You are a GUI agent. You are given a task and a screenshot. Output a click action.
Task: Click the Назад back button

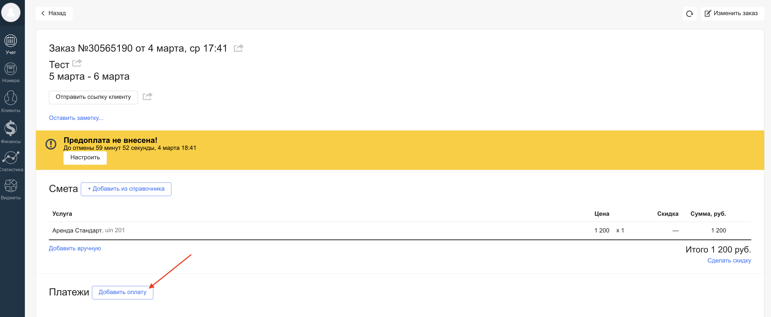click(x=54, y=14)
